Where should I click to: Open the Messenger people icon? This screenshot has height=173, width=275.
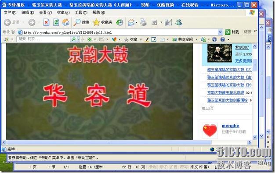178,22
